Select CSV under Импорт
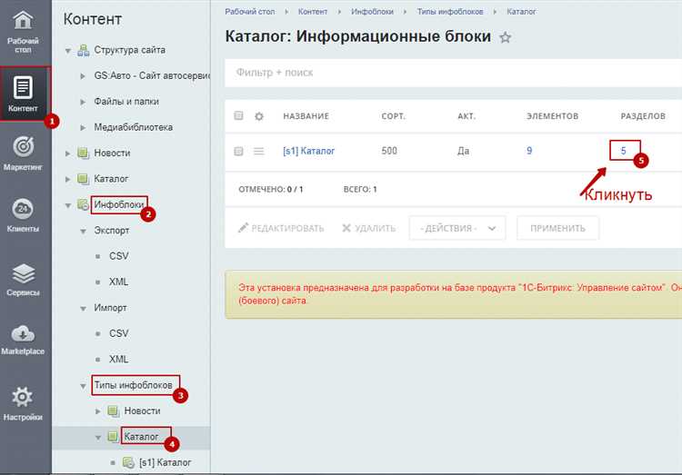 [119, 333]
